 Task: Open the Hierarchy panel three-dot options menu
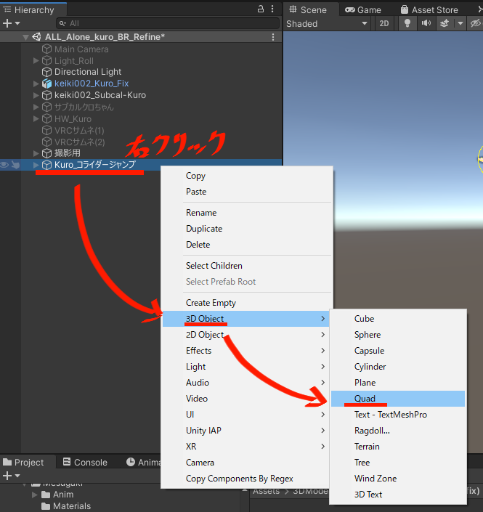[274, 9]
